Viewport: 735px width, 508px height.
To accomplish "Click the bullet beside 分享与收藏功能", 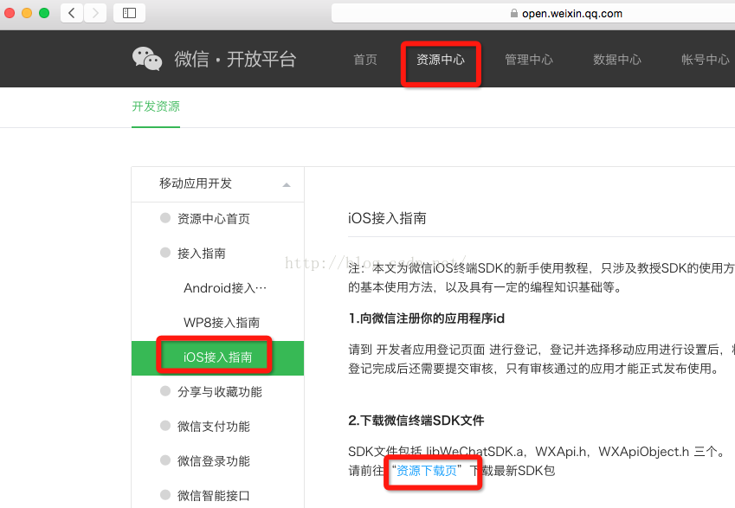I will [x=165, y=391].
